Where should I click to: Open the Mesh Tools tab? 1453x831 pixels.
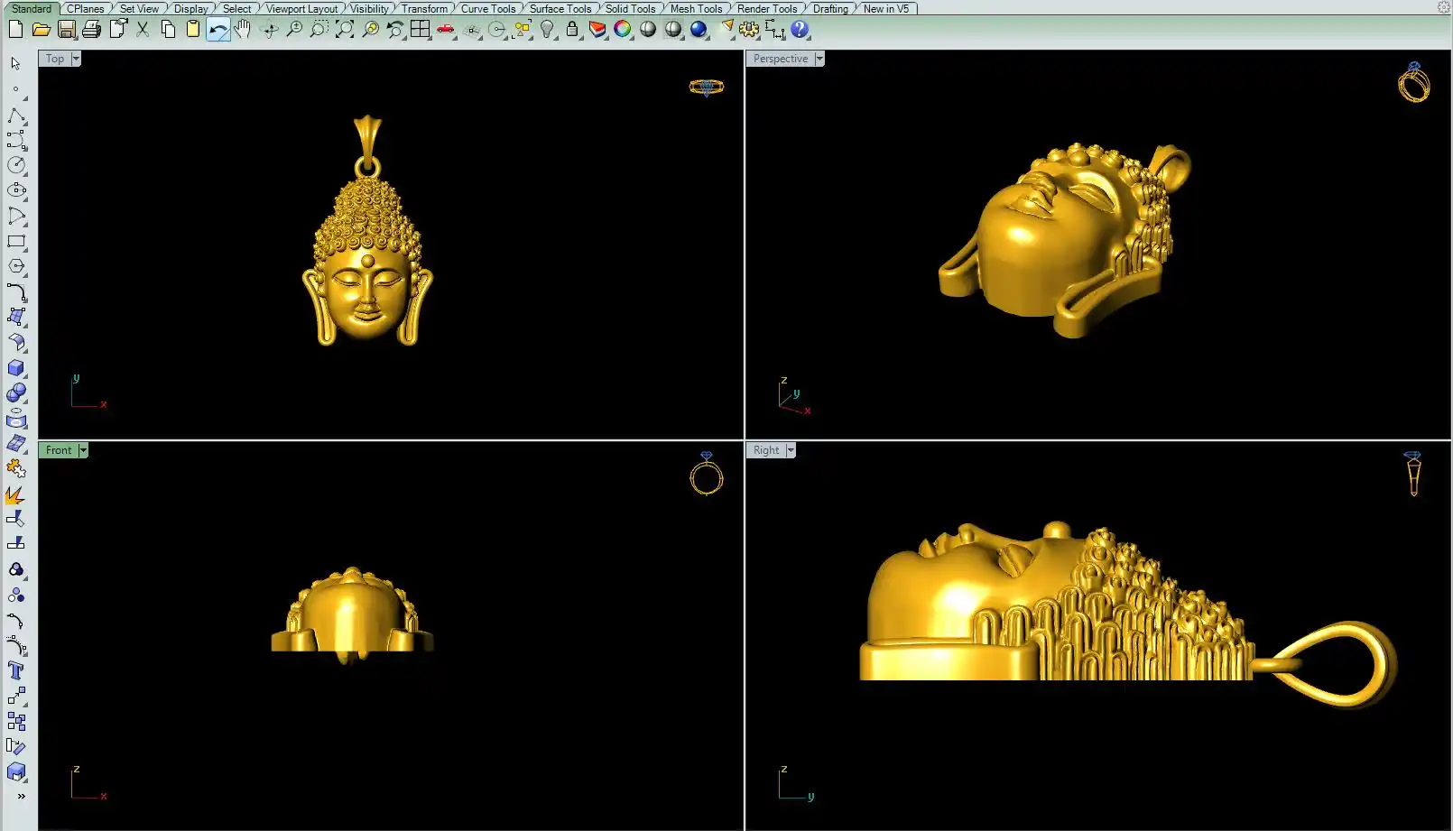(695, 9)
